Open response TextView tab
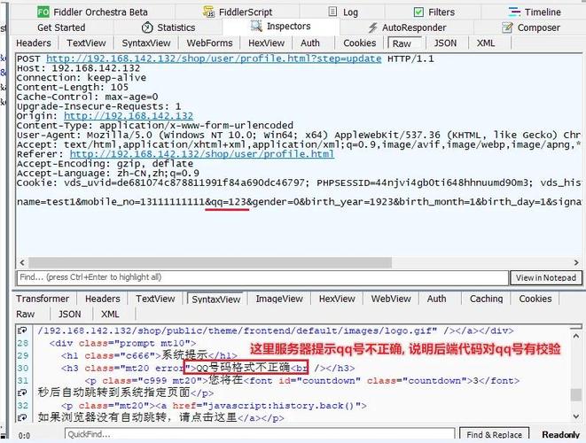586x443 pixels. tap(155, 299)
